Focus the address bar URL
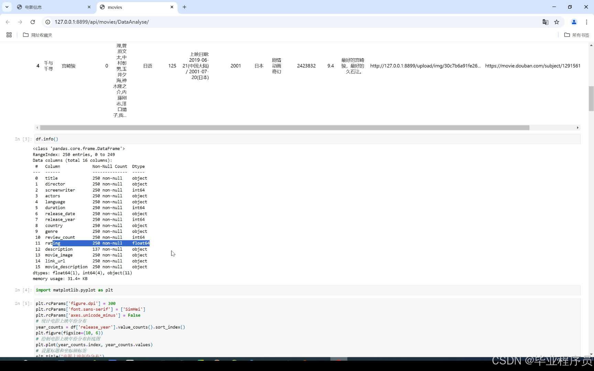 coord(102,22)
